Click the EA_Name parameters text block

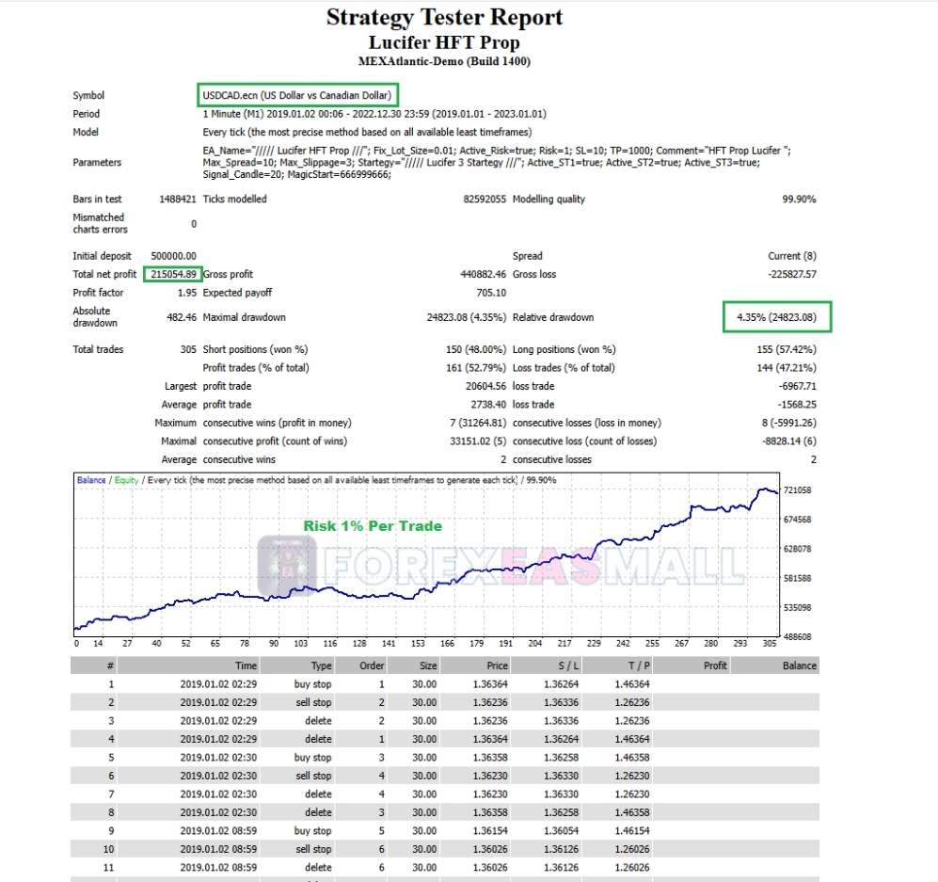coord(497,162)
